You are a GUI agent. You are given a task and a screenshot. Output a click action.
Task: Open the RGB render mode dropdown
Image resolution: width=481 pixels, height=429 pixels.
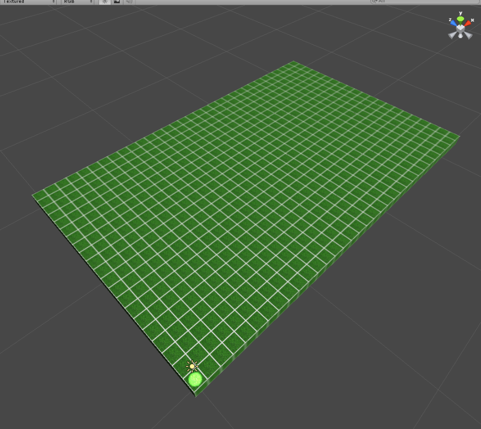(78, 2)
